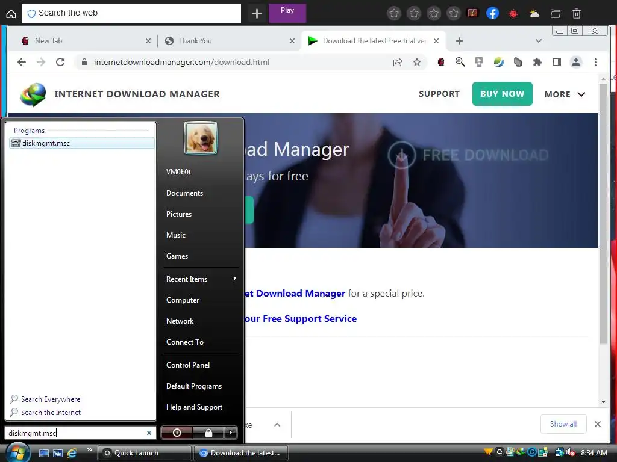
Task: Open Help and Support
Action: [x=194, y=407]
